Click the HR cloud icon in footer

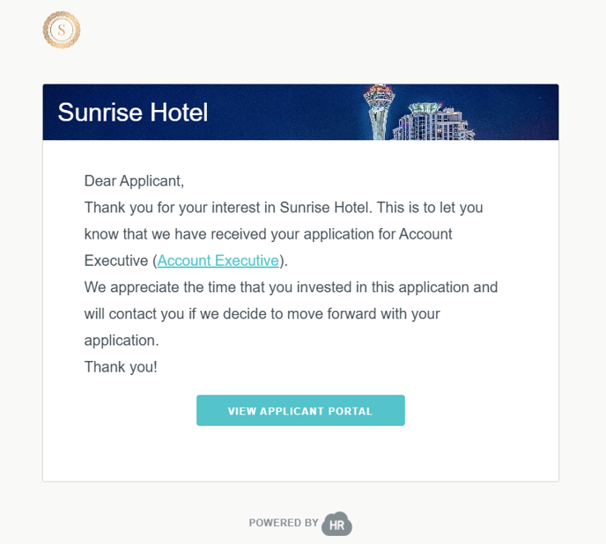(336, 524)
